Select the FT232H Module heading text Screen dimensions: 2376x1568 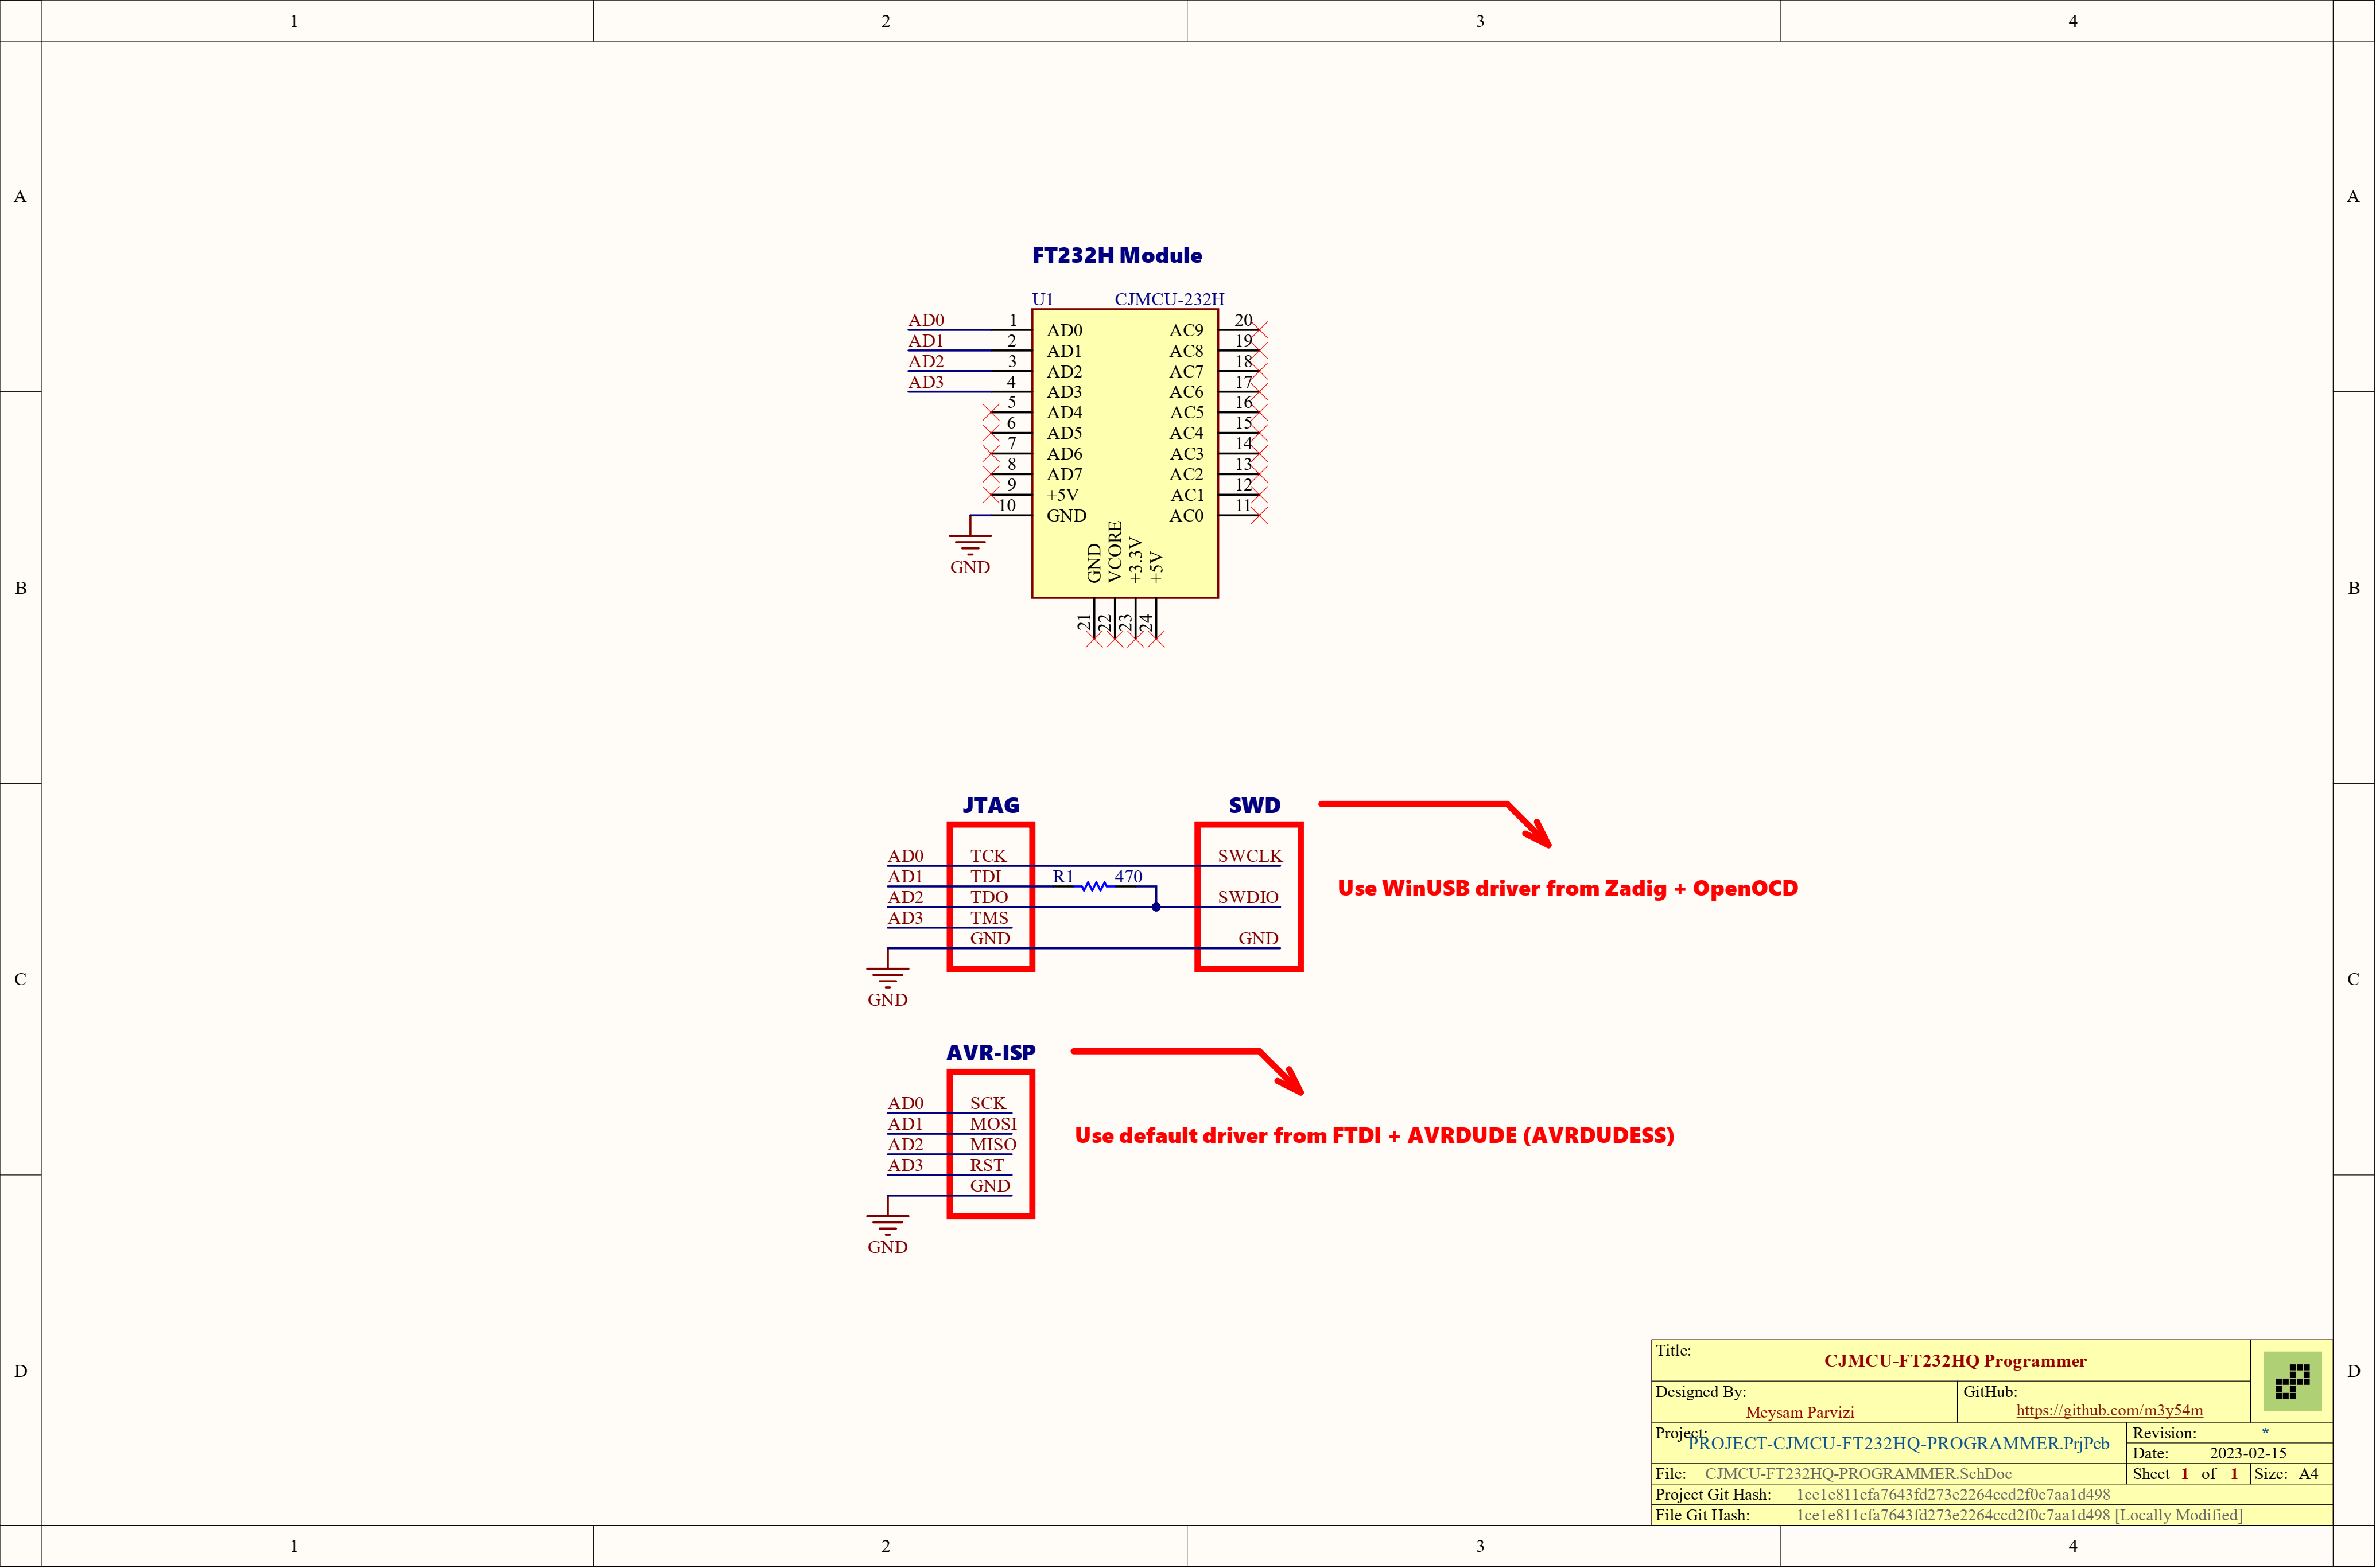pos(1116,255)
